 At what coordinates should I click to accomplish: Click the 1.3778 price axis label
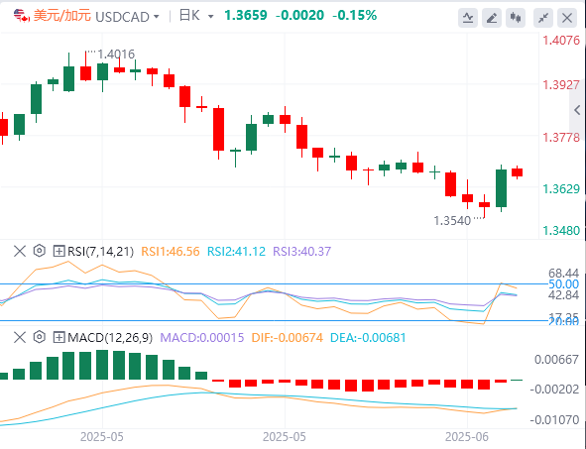[561, 138]
